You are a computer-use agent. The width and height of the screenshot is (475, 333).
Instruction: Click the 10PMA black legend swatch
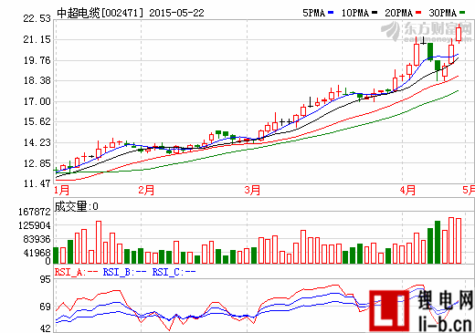coord(375,13)
